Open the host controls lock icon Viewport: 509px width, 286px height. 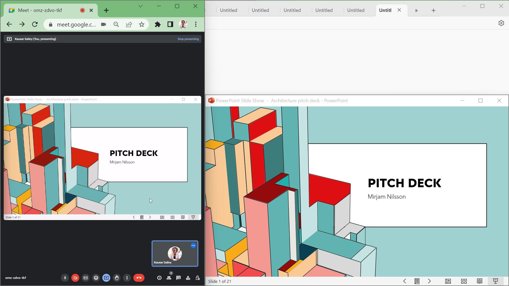click(198, 278)
